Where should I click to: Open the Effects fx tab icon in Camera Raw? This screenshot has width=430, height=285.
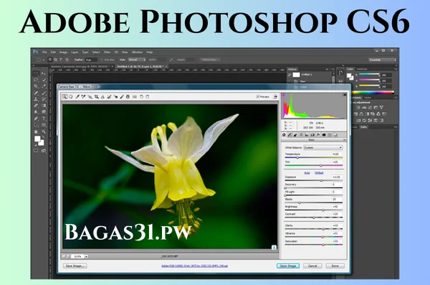coord(318,135)
